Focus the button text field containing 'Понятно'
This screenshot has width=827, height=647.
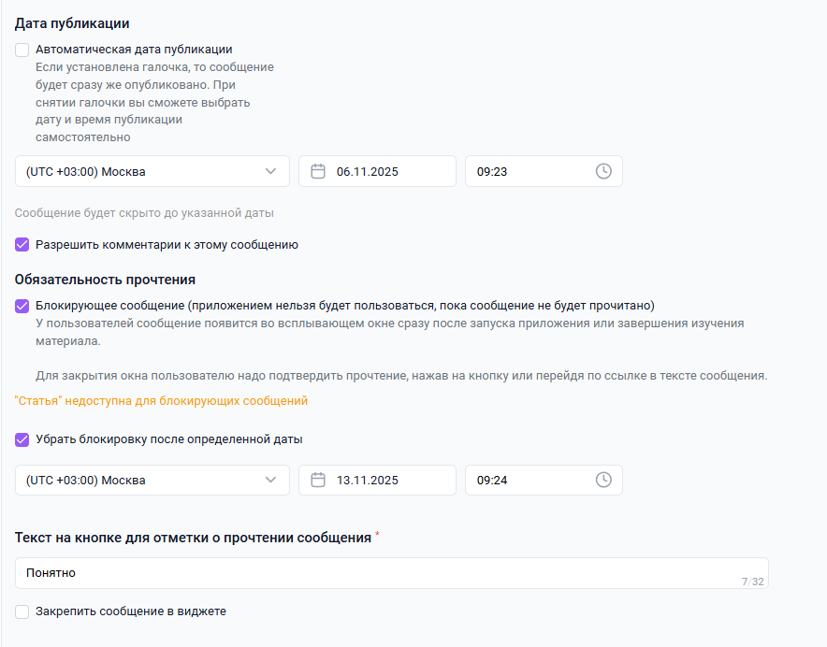point(374,573)
